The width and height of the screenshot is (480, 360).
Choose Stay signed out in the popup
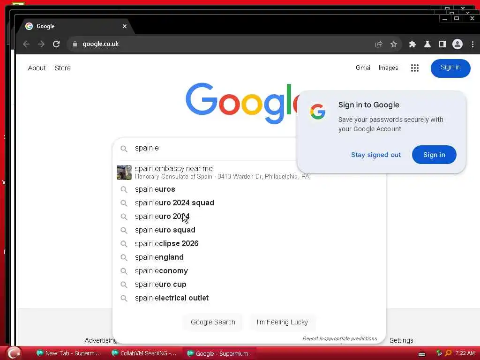point(376,155)
